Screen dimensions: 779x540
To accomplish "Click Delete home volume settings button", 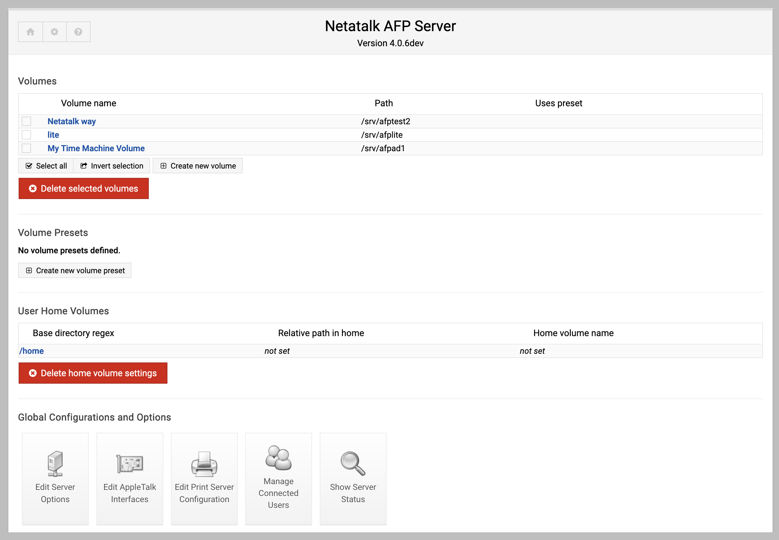I will pyautogui.click(x=93, y=373).
